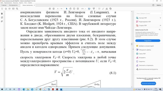Collapse the Создать PDF chevron
The width and height of the screenshot is (163, 91).
pyautogui.click(x=160, y=26)
